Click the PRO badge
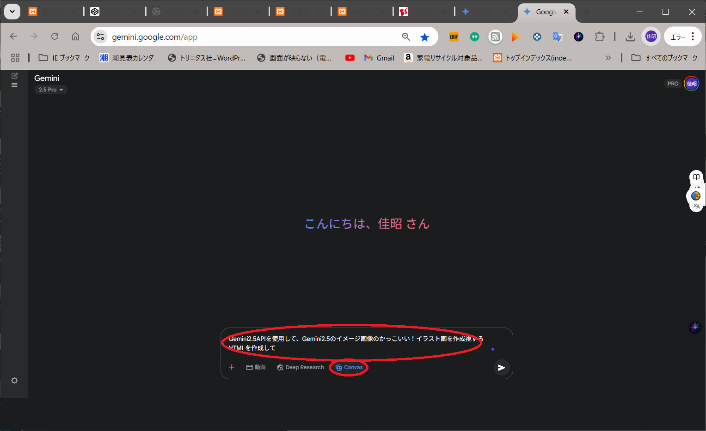Screen dimensions: 706x431 pos(673,84)
